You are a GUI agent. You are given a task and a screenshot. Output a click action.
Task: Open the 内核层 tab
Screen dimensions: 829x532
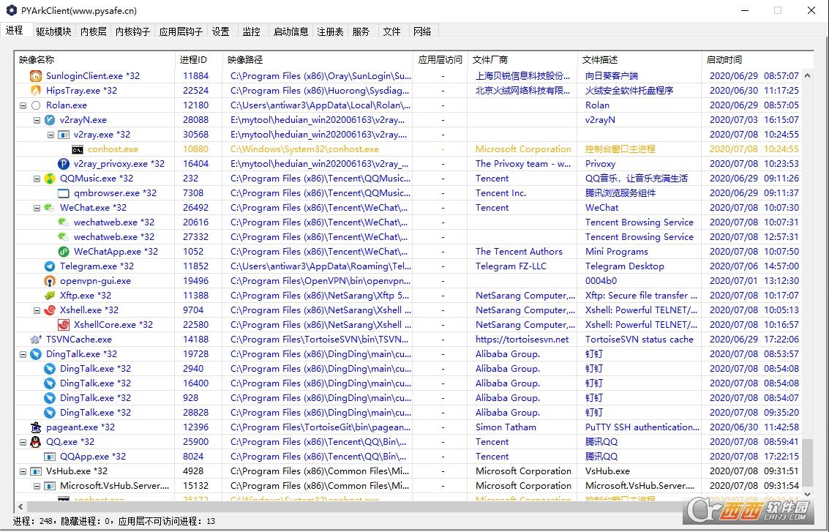point(94,31)
